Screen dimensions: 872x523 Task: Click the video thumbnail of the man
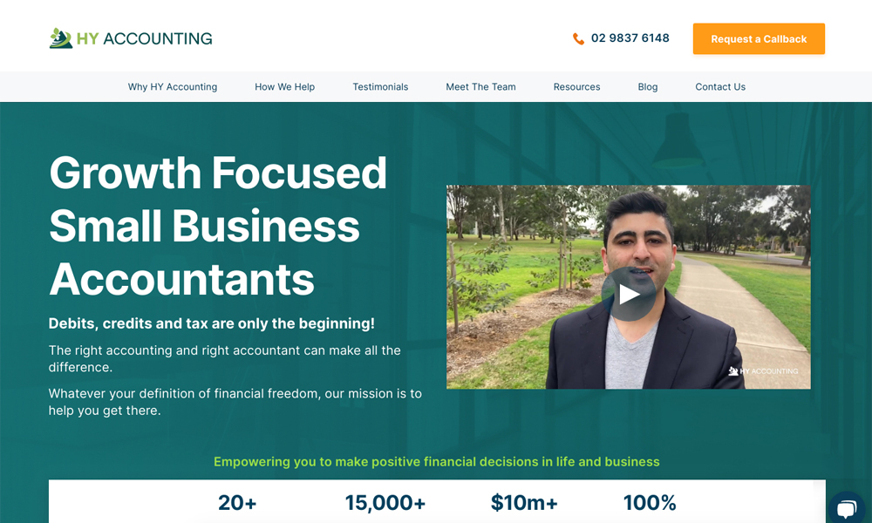pos(629,287)
